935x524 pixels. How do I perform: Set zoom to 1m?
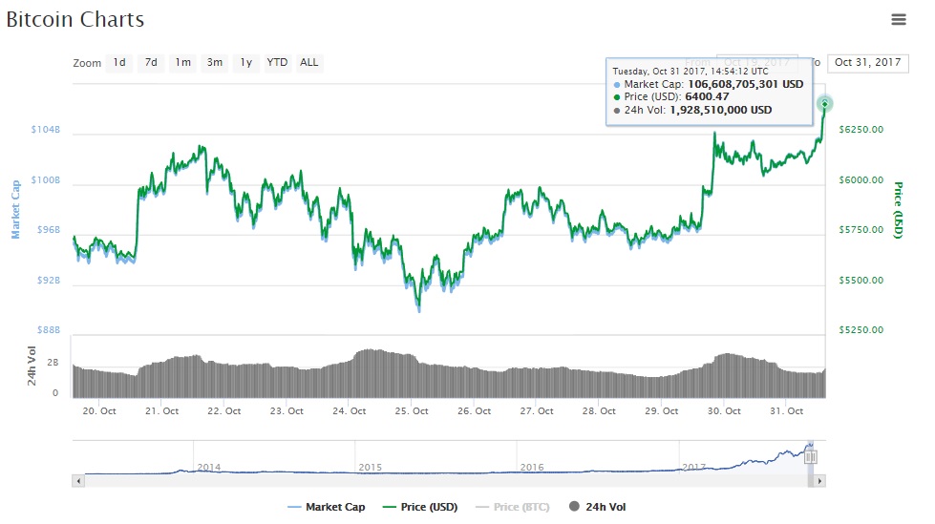(182, 63)
